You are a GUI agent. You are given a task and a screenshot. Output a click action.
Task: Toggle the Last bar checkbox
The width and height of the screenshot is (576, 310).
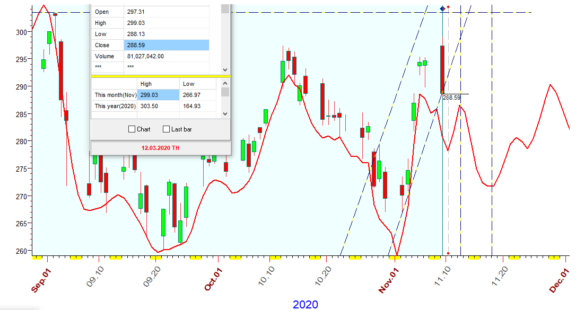[167, 129]
